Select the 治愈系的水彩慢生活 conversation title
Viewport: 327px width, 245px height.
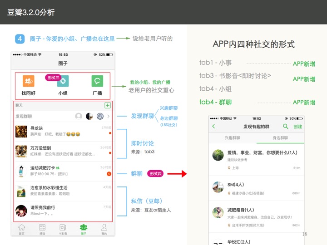tap(49, 188)
